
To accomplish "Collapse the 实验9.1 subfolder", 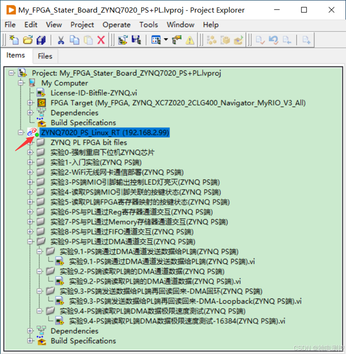I will [x=39, y=251].
